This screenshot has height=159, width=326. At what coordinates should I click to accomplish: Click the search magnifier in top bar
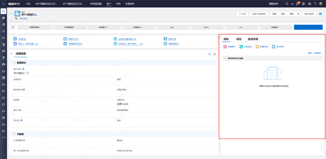(x=287, y=4)
